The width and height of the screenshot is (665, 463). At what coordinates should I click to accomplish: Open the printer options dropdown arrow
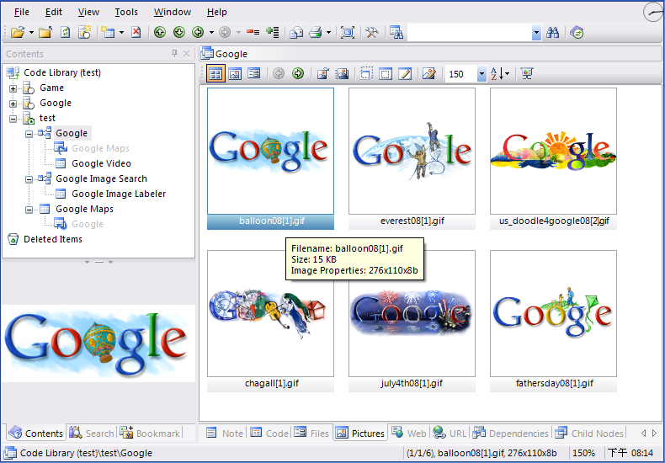(x=328, y=32)
